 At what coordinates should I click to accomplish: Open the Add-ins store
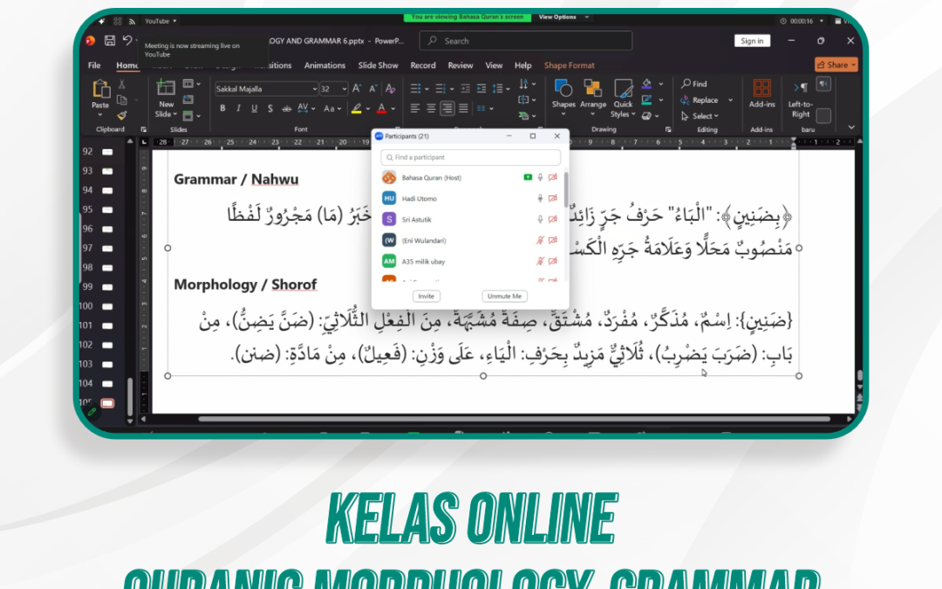pyautogui.click(x=761, y=93)
